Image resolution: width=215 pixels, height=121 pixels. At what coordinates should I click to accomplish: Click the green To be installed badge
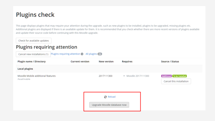point(179,76)
